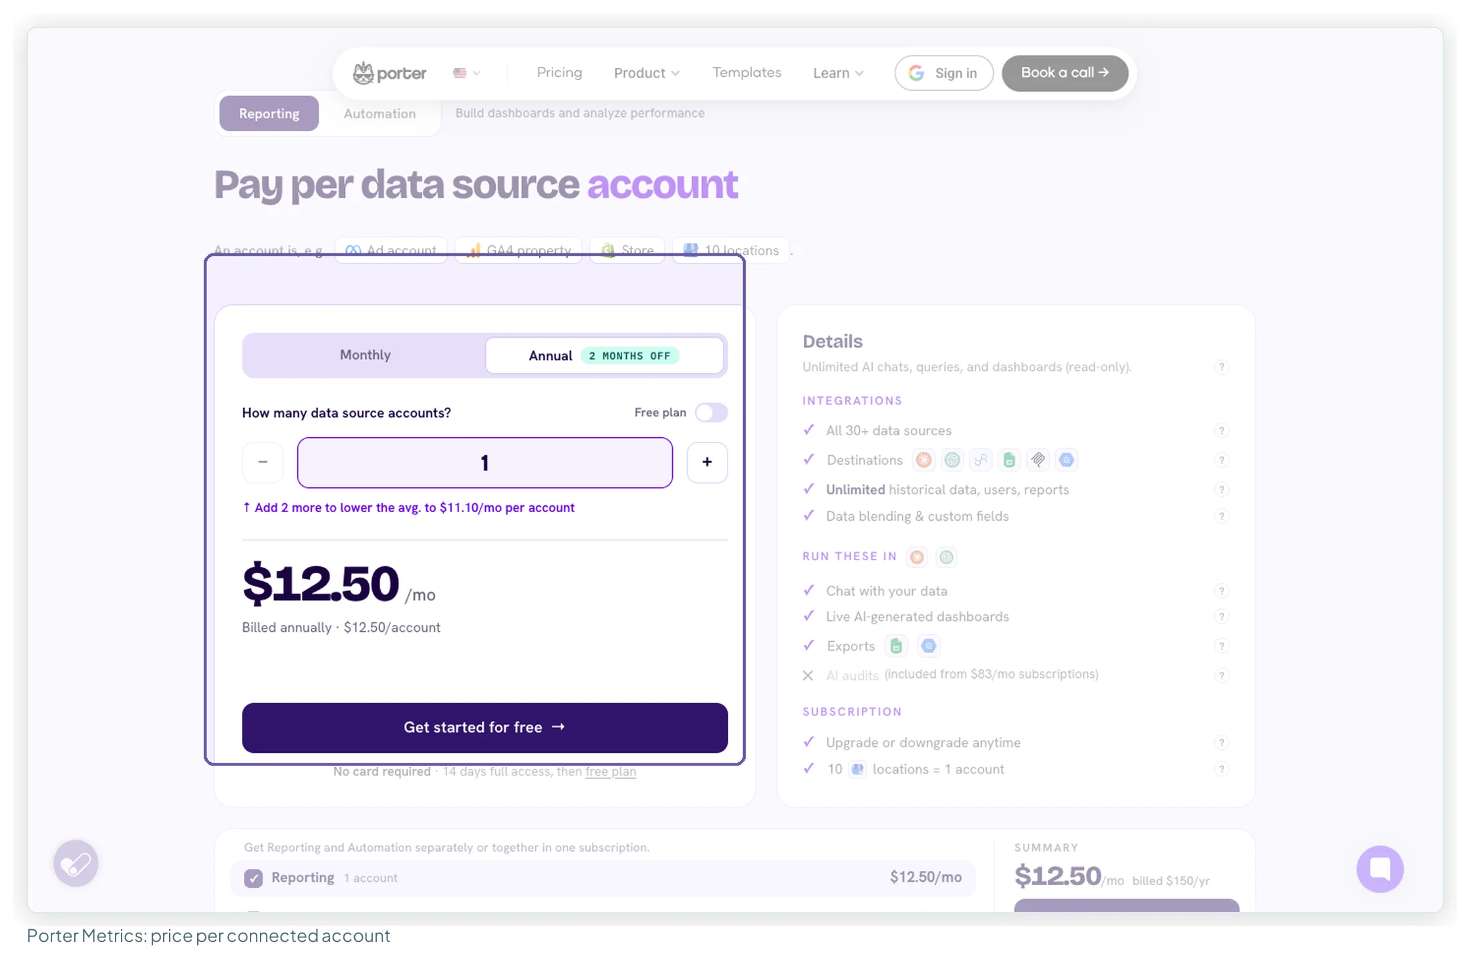Viewport: 1470px width, 962px height.
Task: Show help for 10 locations = 1 account
Action: (x=1221, y=769)
